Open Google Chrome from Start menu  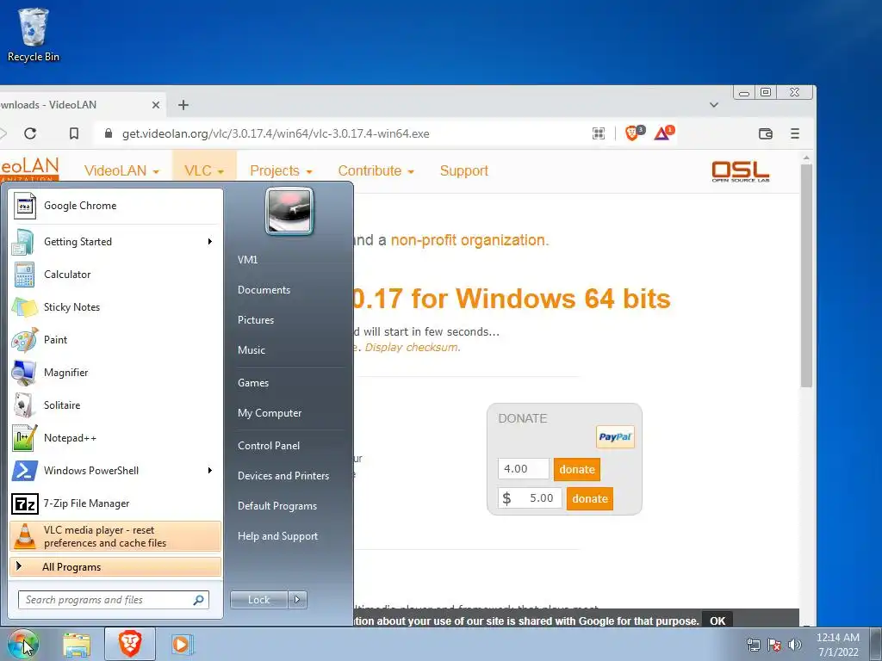(115, 206)
